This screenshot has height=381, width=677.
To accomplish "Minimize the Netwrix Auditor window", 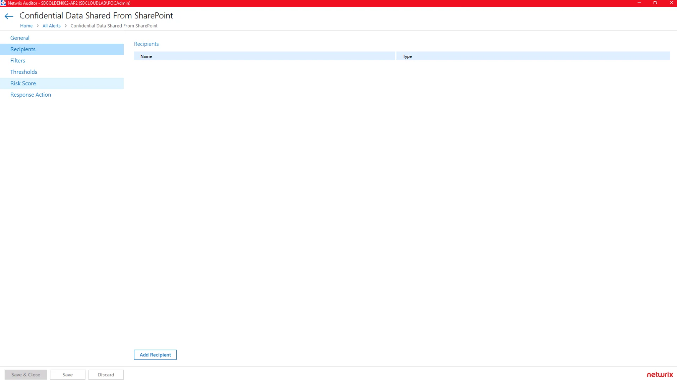I will pos(639,3).
